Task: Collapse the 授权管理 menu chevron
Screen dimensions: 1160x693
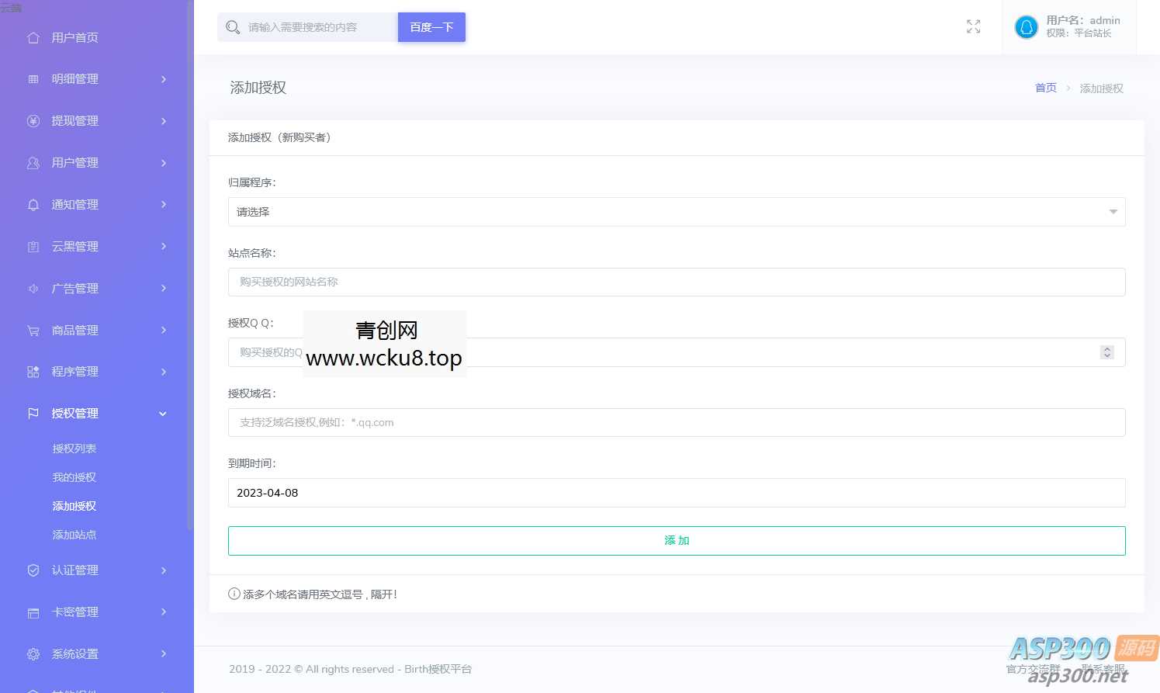Action: tap(163, 414)
